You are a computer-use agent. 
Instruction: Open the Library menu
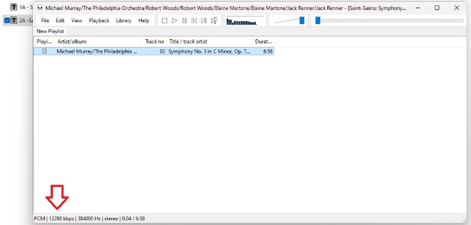[x=124, y=21]
